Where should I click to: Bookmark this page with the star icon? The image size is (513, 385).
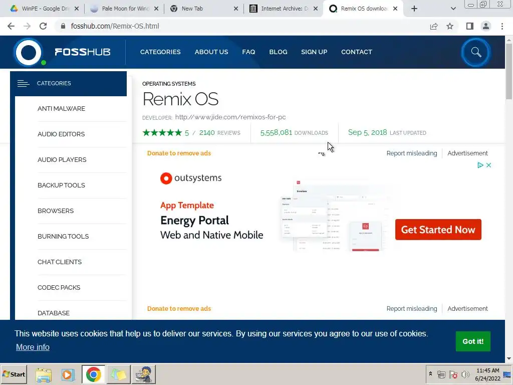(450, 26)
